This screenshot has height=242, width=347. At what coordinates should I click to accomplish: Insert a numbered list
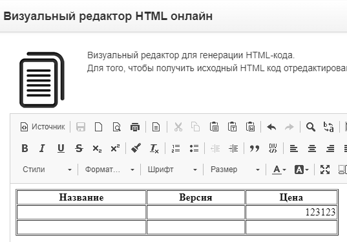click(176, 148)
